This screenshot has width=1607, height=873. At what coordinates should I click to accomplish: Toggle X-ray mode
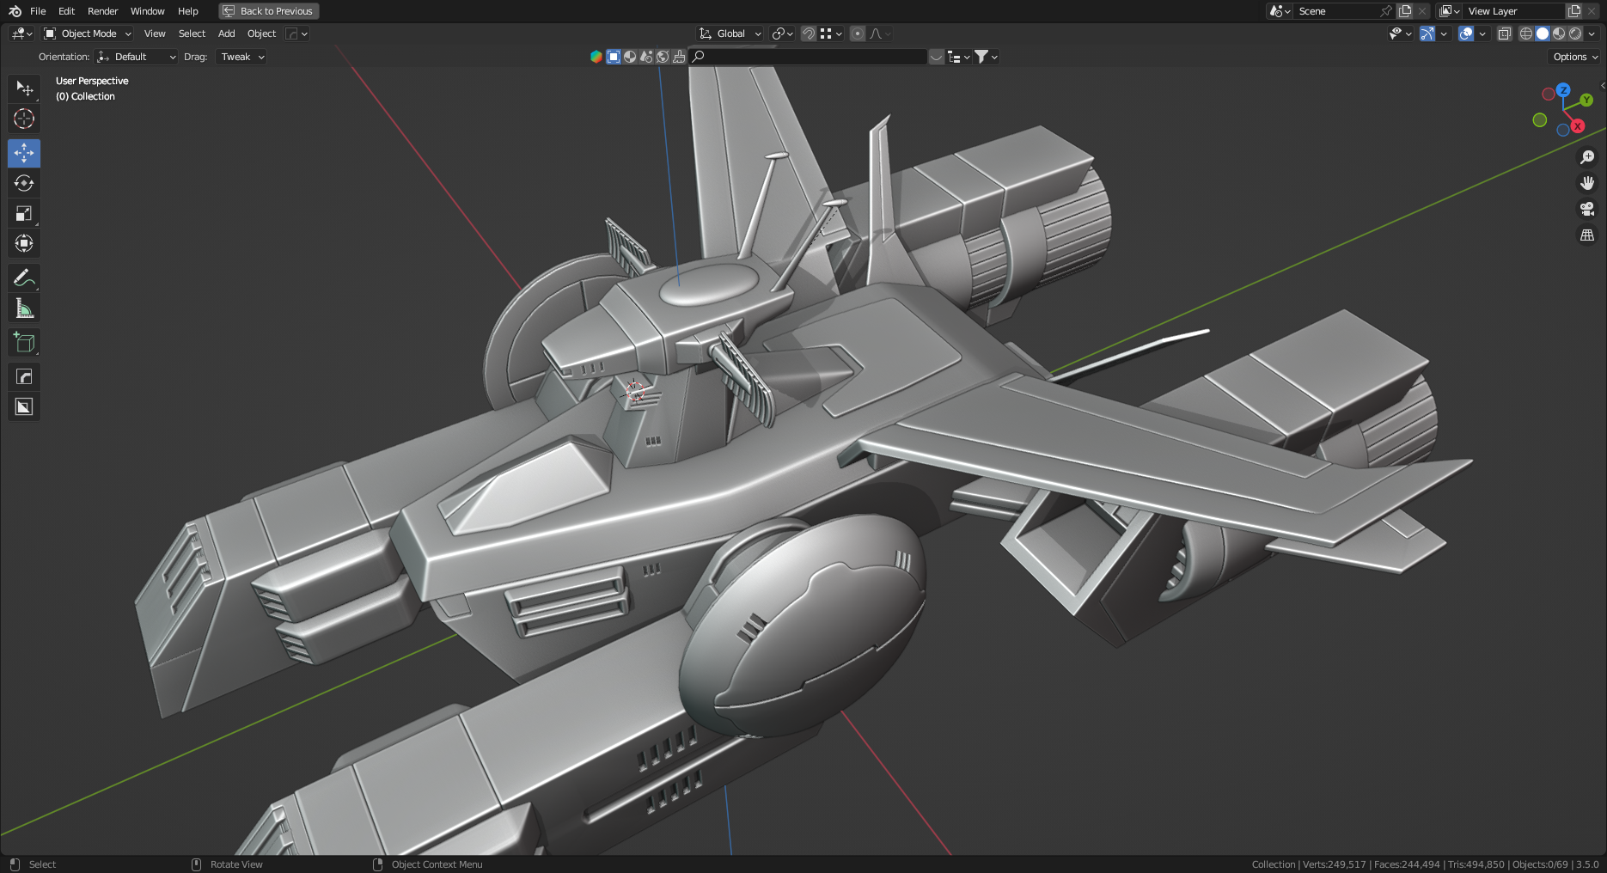pos(1504,34)
